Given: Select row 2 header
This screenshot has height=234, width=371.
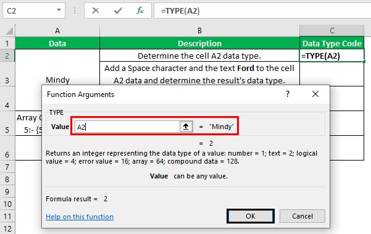Looking at the screenshot, I should pyautogui.click(x=7, y=56).
